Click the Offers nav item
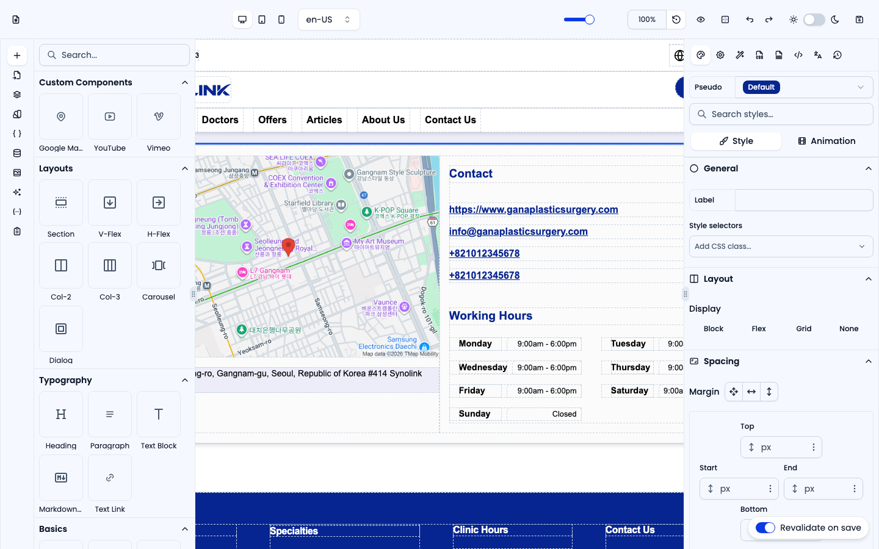Viewport: 879px width, 549px height. point(272,120)
